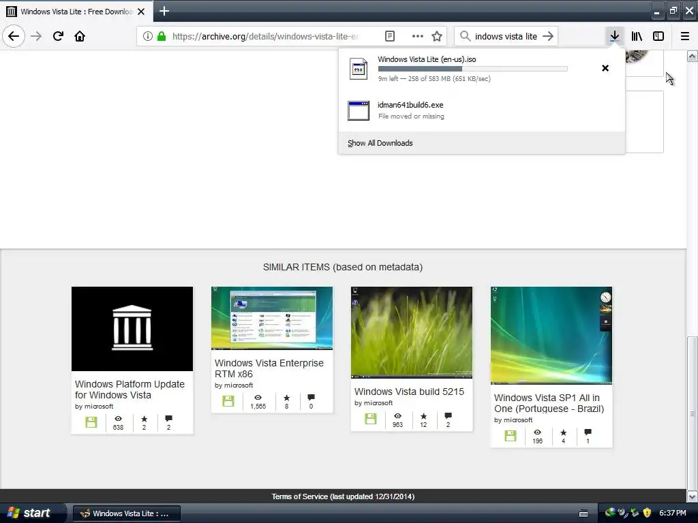
Task: Open Windows Vista build 5215 title link
Action: pos(409,392)
